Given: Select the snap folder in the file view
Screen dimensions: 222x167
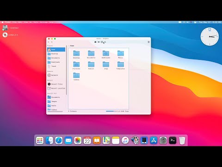Looking at the screenshot, I should point(106,65).
